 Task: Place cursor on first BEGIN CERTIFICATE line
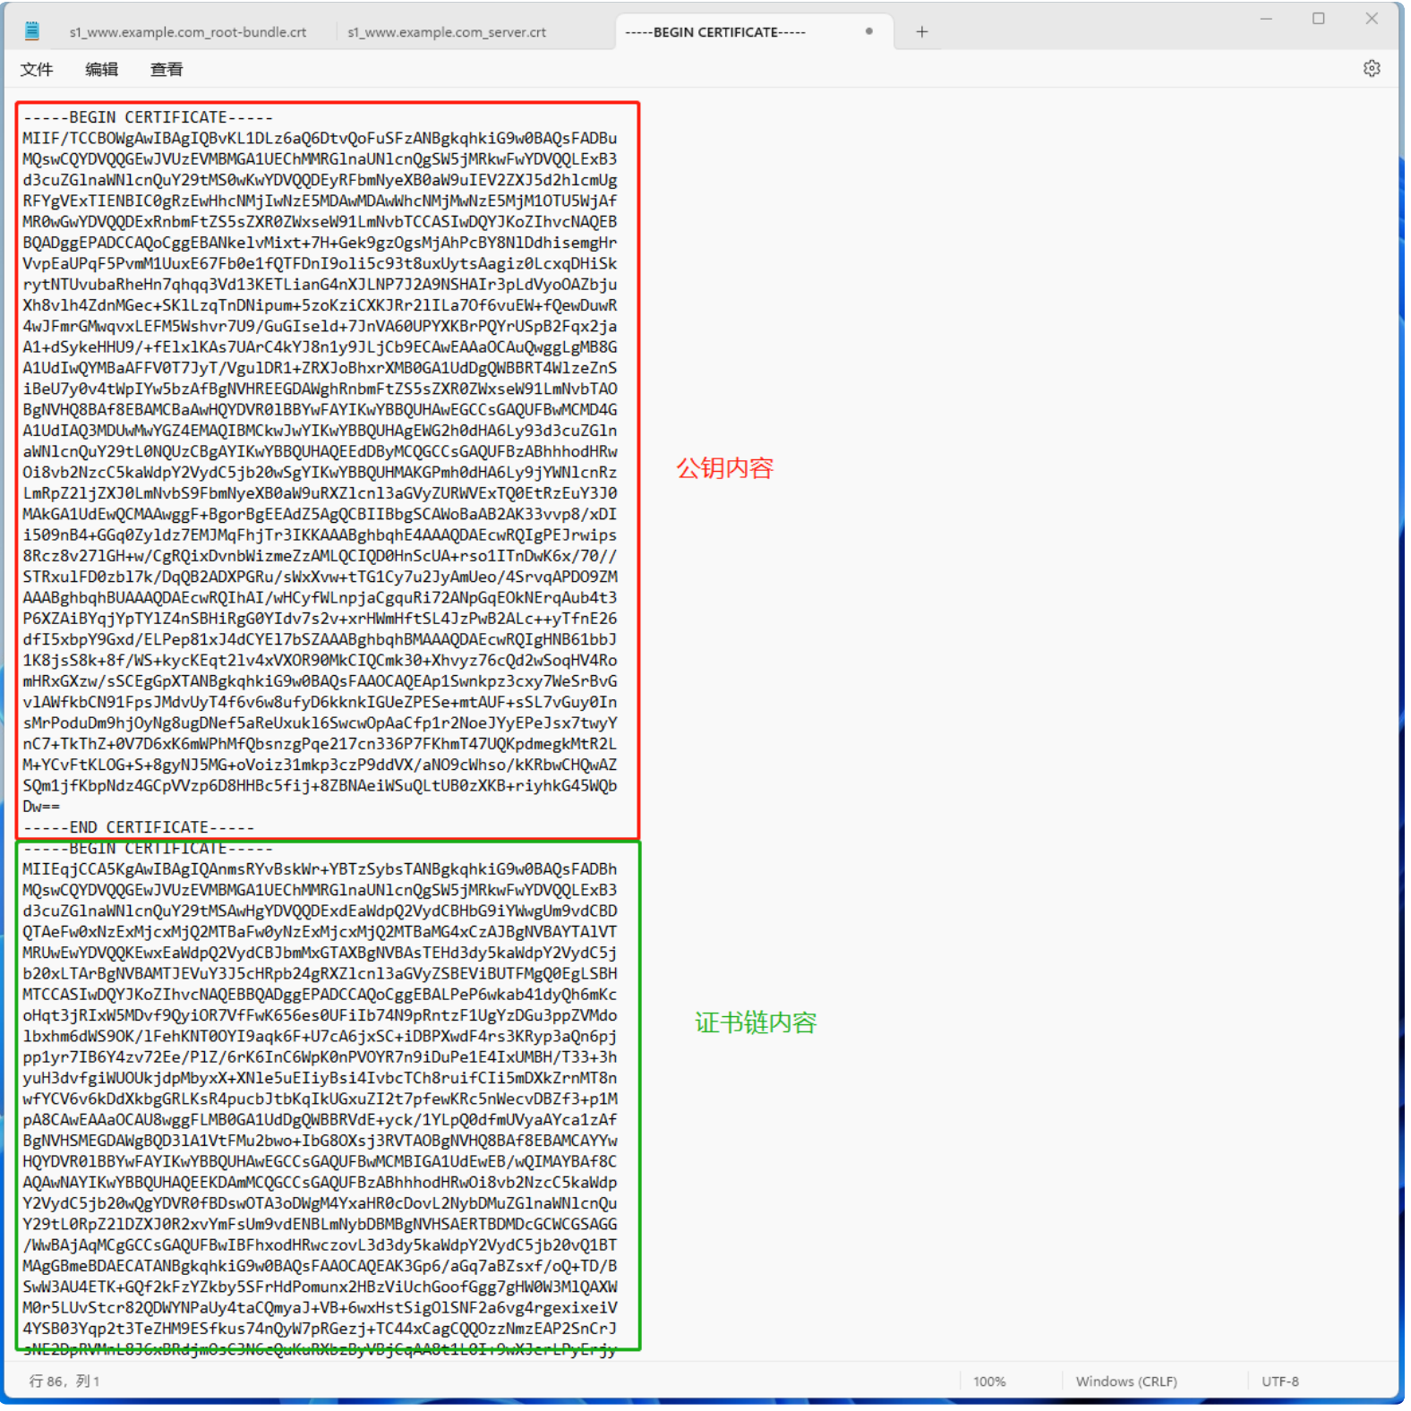point(148,117)
